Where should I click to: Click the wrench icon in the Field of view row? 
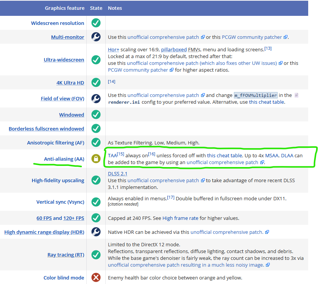pos(96,98)
